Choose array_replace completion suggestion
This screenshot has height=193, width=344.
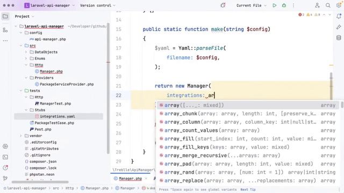[x=248, y=181]
